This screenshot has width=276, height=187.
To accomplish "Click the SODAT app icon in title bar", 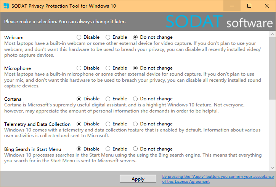I will (6, 6).
